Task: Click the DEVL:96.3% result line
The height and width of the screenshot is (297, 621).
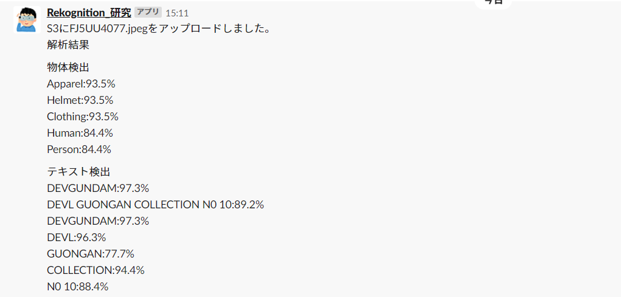Action: [x=73, y=237]
